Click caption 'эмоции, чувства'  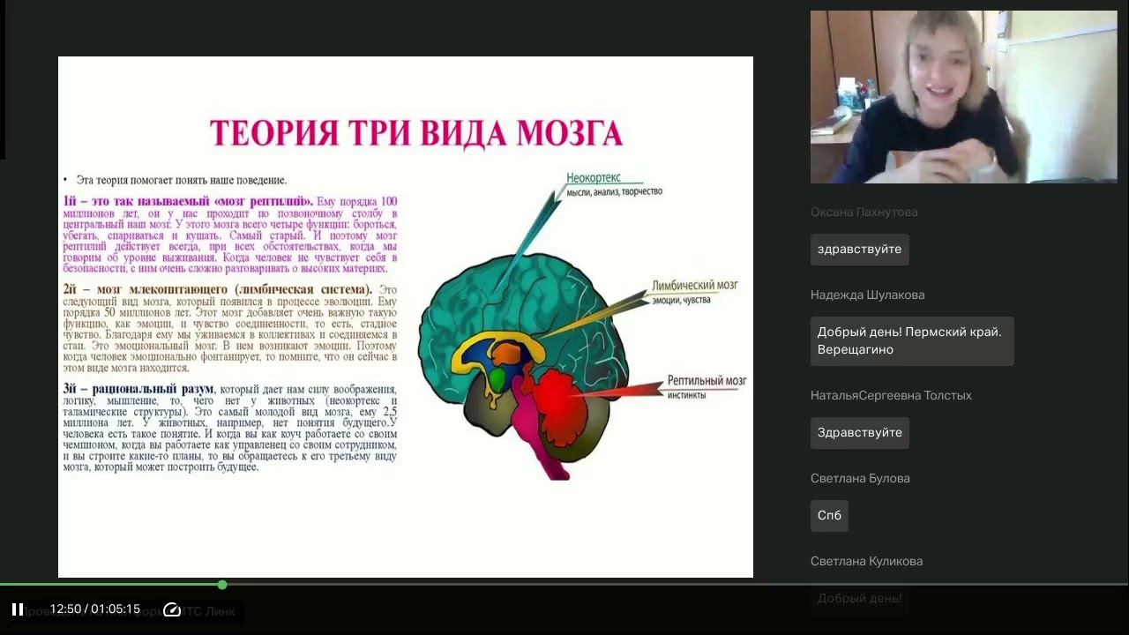click(x=681, y=300)
